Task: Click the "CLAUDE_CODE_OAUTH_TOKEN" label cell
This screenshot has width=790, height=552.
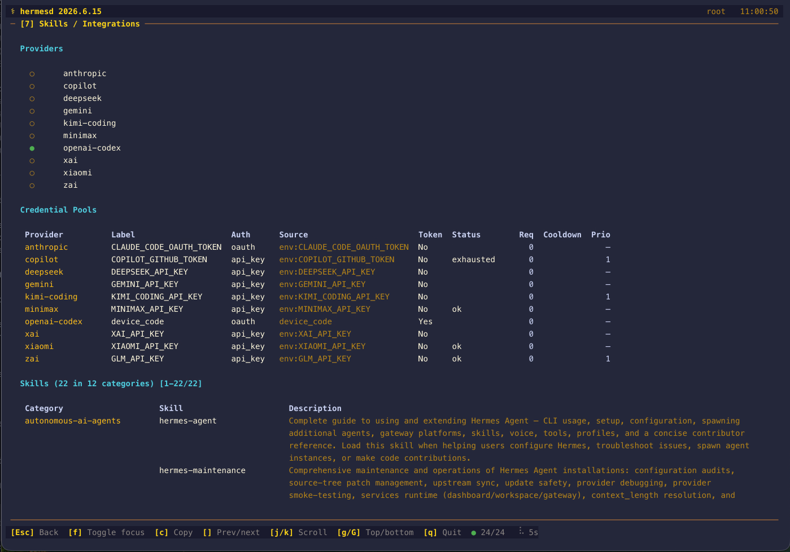Action: 167,247
